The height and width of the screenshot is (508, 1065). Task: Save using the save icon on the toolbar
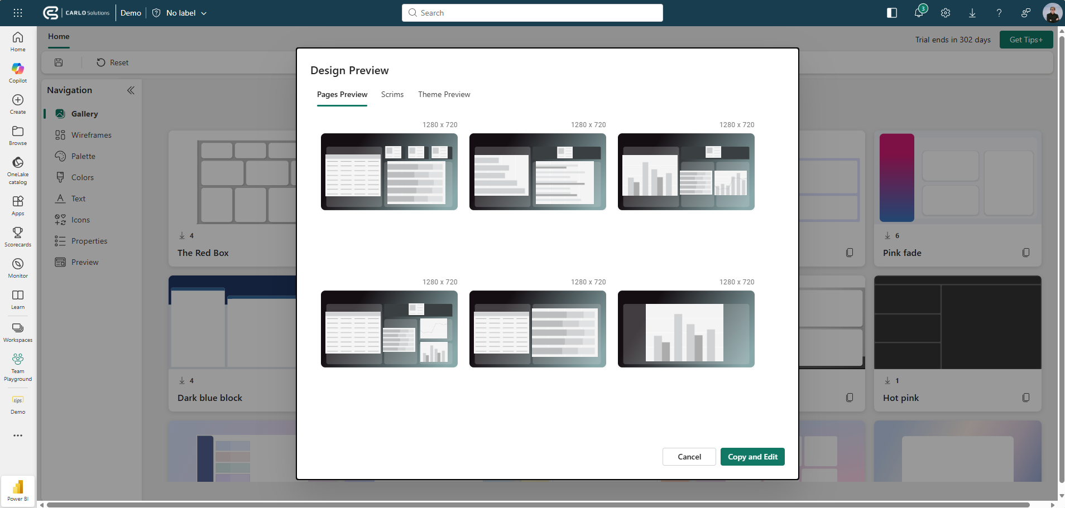(x=58, y=62)
